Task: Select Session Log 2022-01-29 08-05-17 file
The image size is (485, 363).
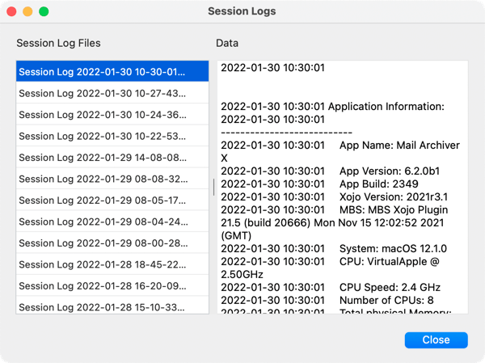Action: [112, 200]
